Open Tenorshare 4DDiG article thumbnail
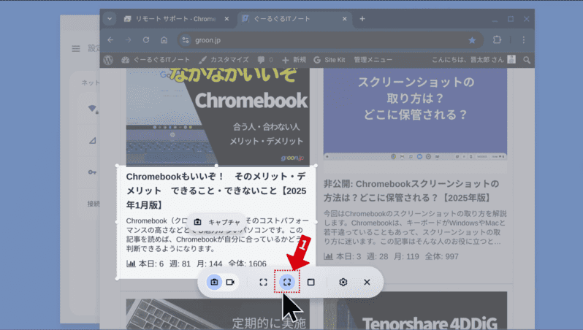583x330 pixels. tap(415, 310)
